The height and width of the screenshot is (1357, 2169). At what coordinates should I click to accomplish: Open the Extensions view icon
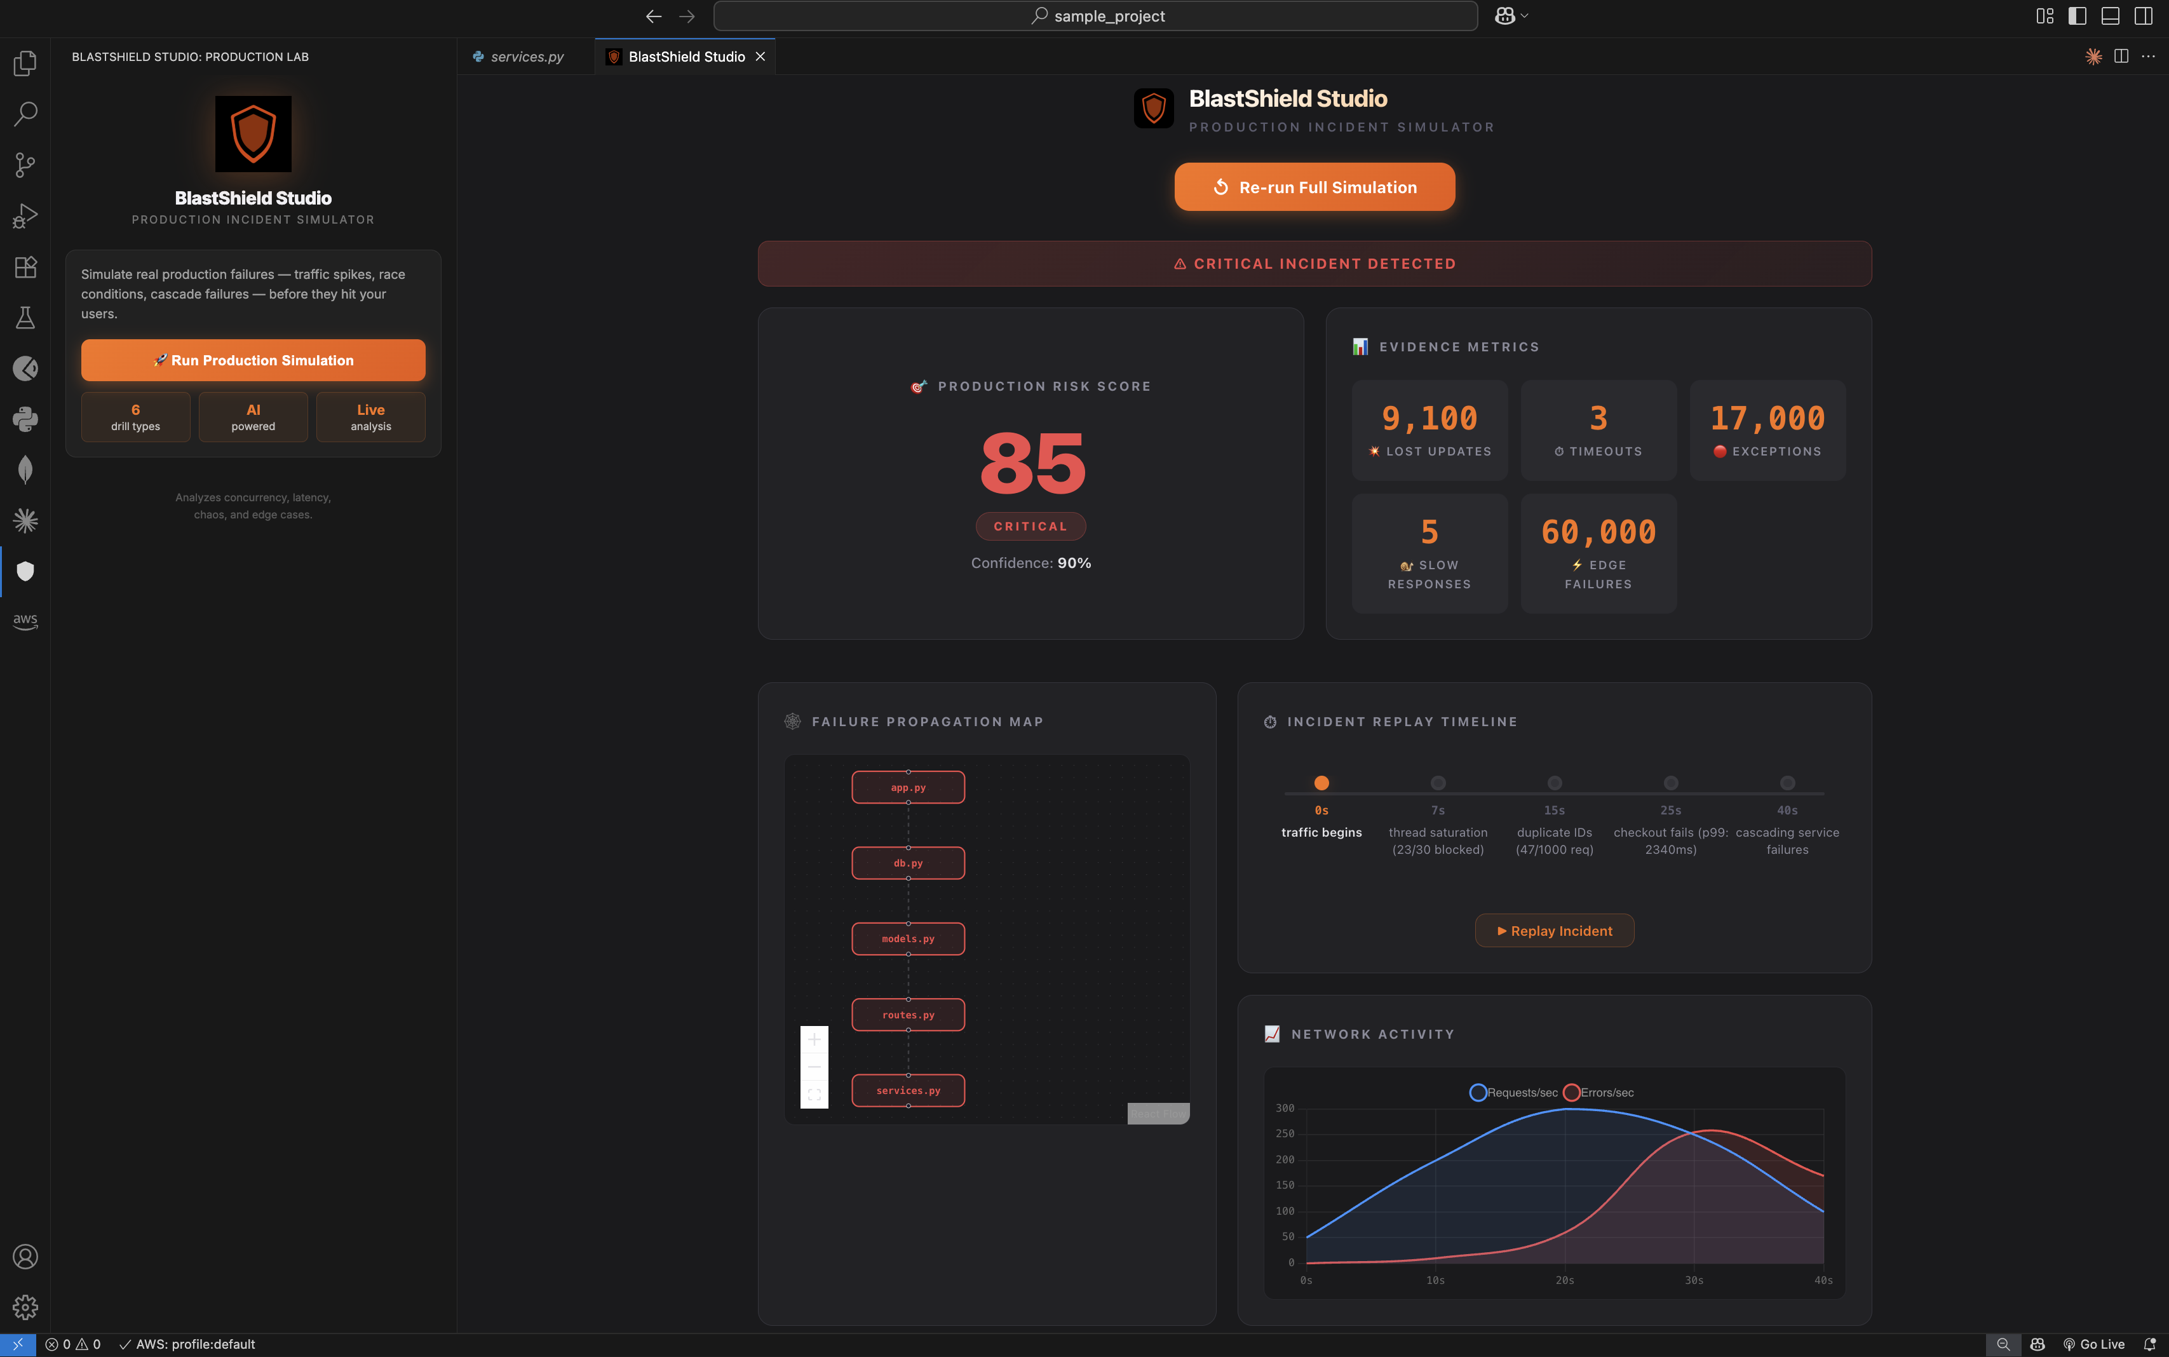click(25, 267)
